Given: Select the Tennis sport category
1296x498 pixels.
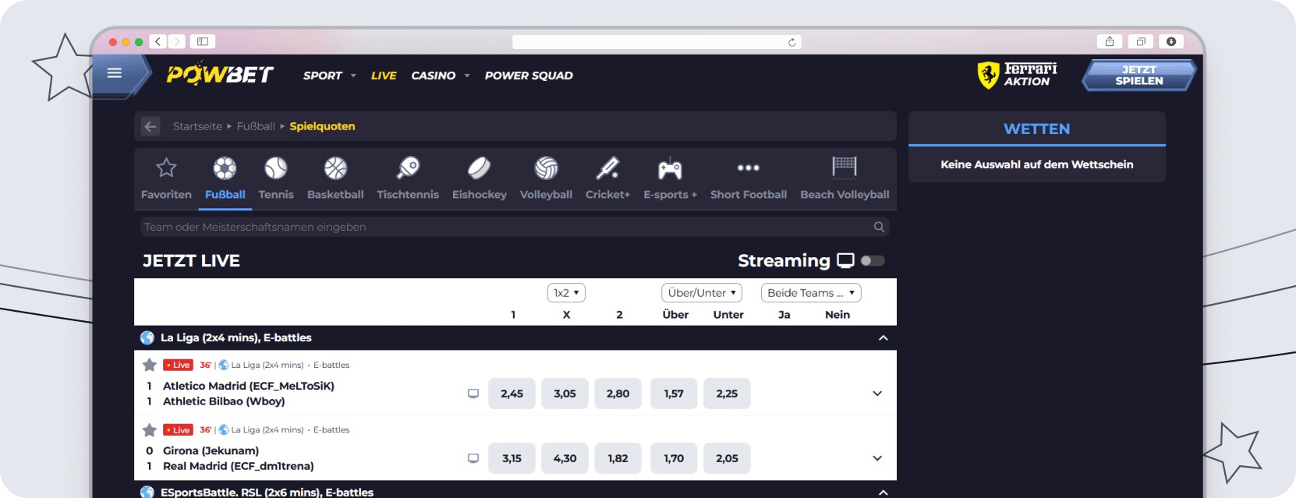Looking at the screenshot, I should pos(276,178).
